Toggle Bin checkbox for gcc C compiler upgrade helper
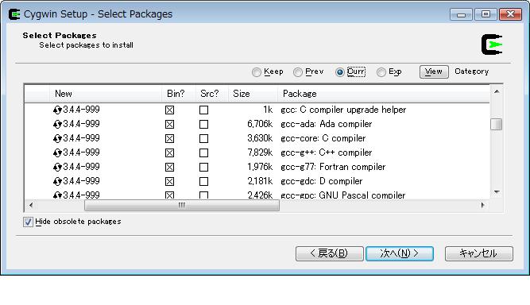 170,110
